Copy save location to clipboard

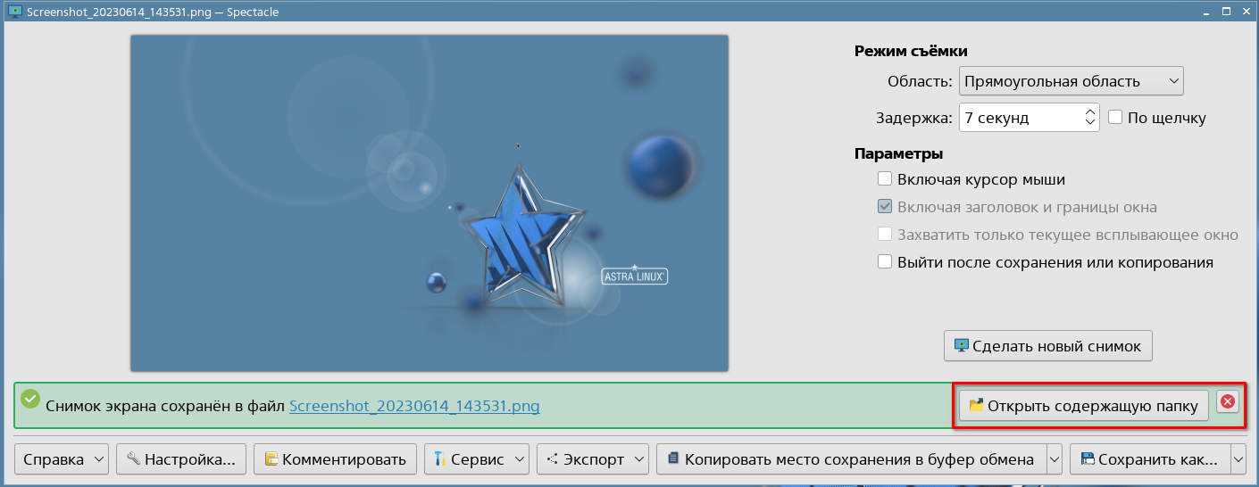tap(851, 459)
